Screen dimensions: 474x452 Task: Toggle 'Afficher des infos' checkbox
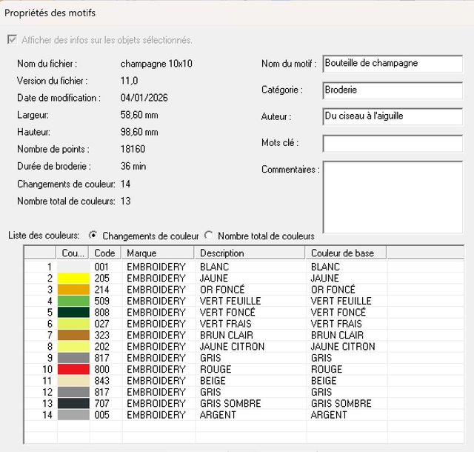click(11, 40)
